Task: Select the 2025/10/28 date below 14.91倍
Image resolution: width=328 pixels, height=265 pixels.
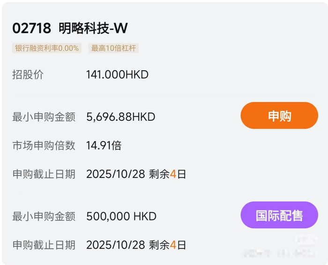Action: [x=115, y=174]
